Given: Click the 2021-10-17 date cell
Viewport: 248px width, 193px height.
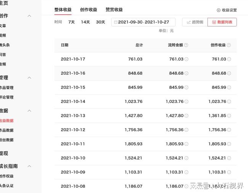Looking at the screenshot, I should 73,59.
